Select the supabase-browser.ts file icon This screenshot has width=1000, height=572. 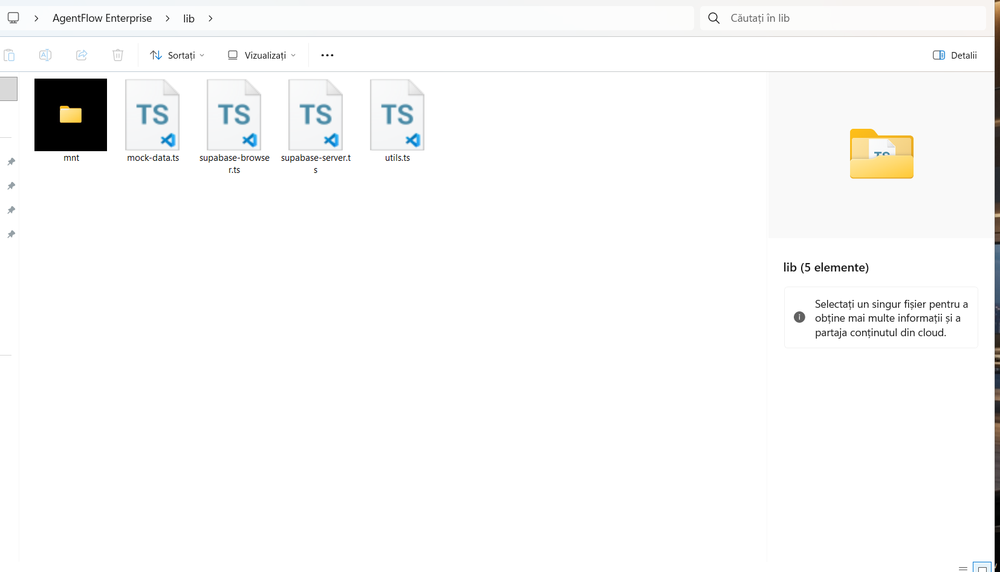coord(234,115)
